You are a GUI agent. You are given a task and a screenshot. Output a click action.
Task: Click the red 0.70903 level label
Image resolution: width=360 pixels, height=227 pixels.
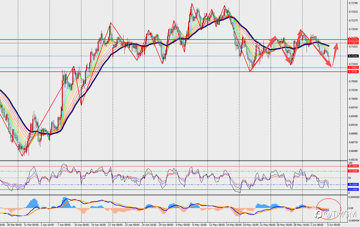(353, 67)
